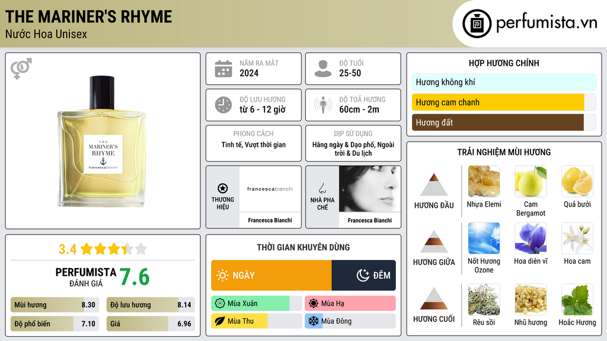
Task: Click the sun icon in Ngày bar
Action: coord(223,275)
